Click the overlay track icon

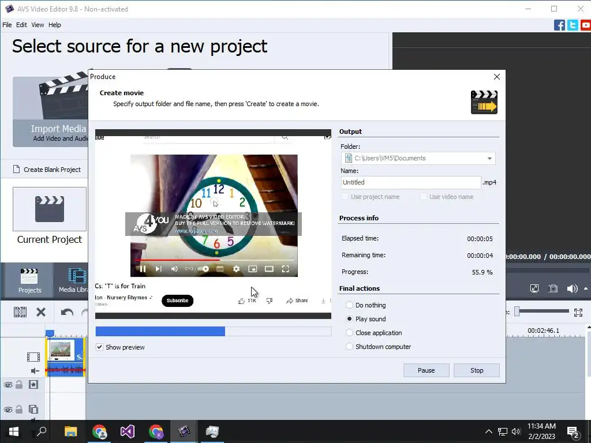(33, 409)
